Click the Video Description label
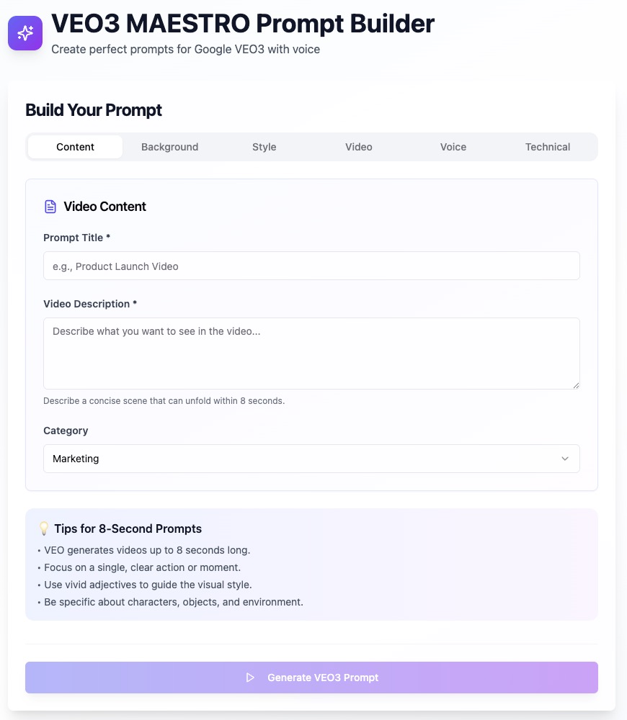The width and height of the screenshot is (627, 720). click(x=90, y=304)
